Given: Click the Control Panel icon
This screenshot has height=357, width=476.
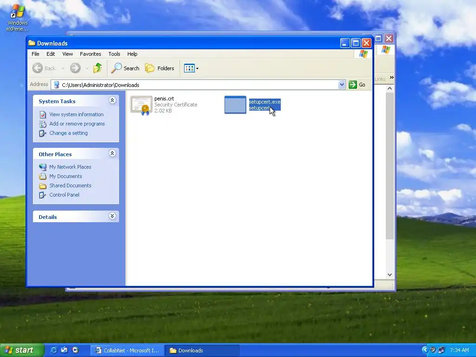Looking at the screenshot, I should [x=43, y=195].
